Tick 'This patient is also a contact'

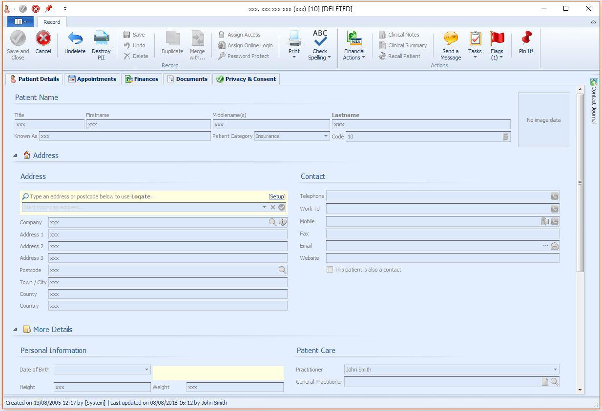[x=330, y=270]
